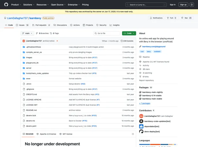198x147 pixels.
Task: Select the Apache-2.0 license tab
Action: point(46,134)
